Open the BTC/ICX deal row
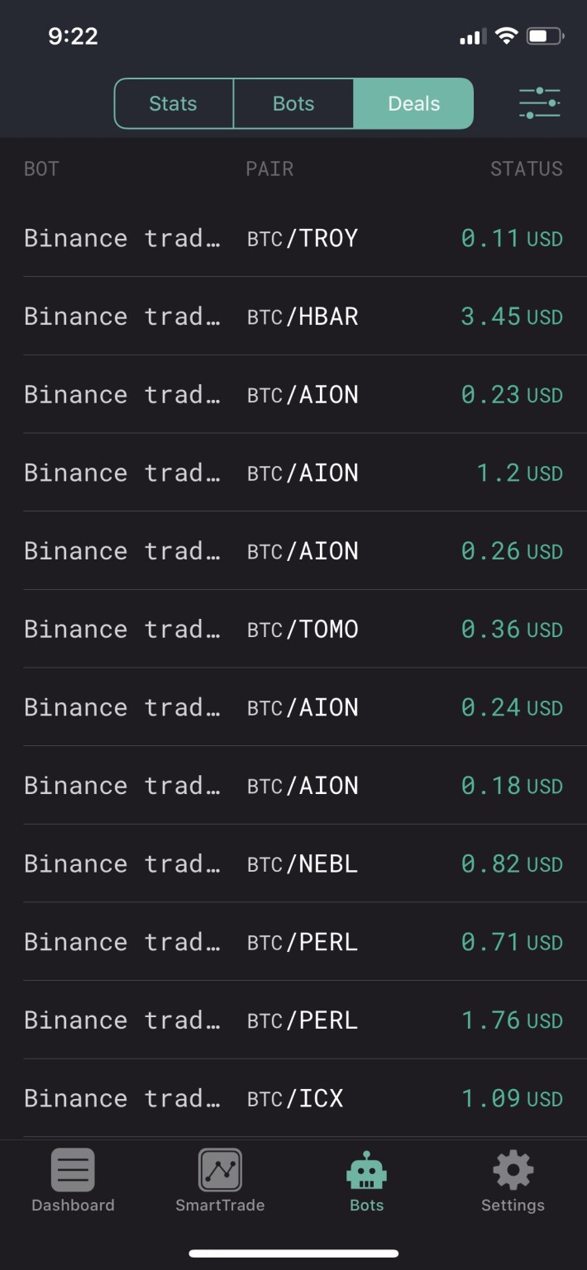This screenshot has height=1270, width=587. click(x=293, y=1098)
